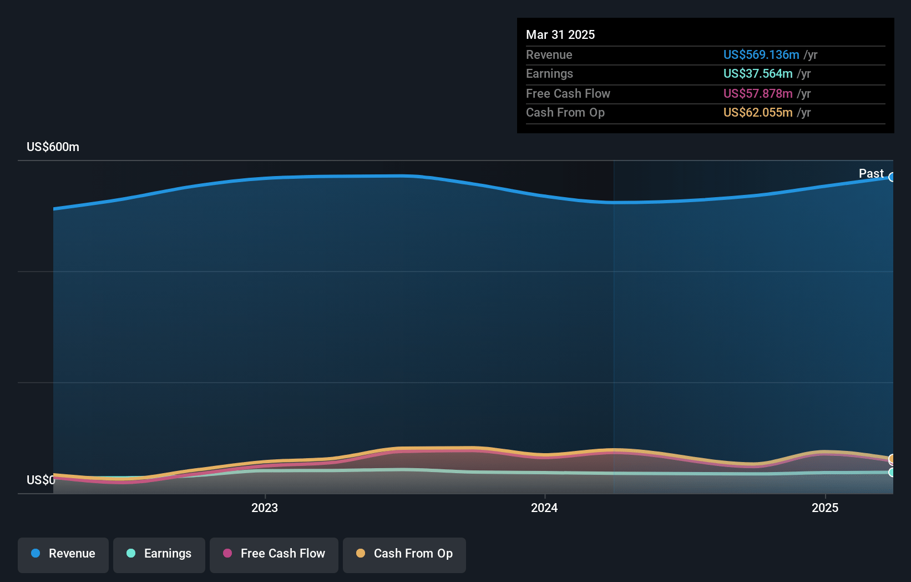Click the Free Cash Flow label in tooltip
This screenshot has height=582, width=911.
568,93
